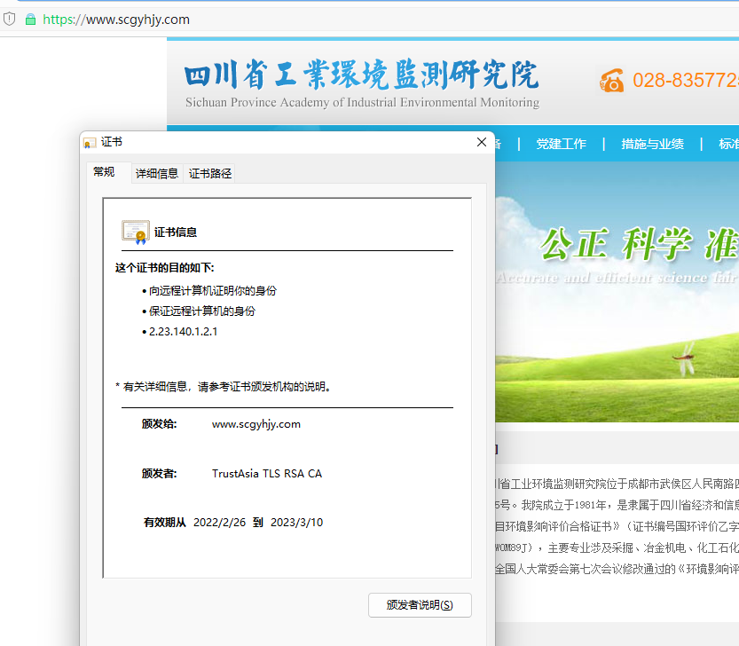Open the 措施与业绩 menu item

tap(653, 143)
